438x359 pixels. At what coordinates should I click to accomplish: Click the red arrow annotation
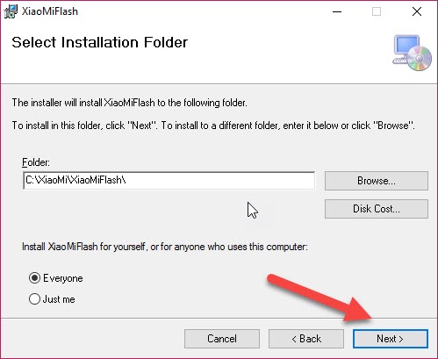click(x=320, y=298)
